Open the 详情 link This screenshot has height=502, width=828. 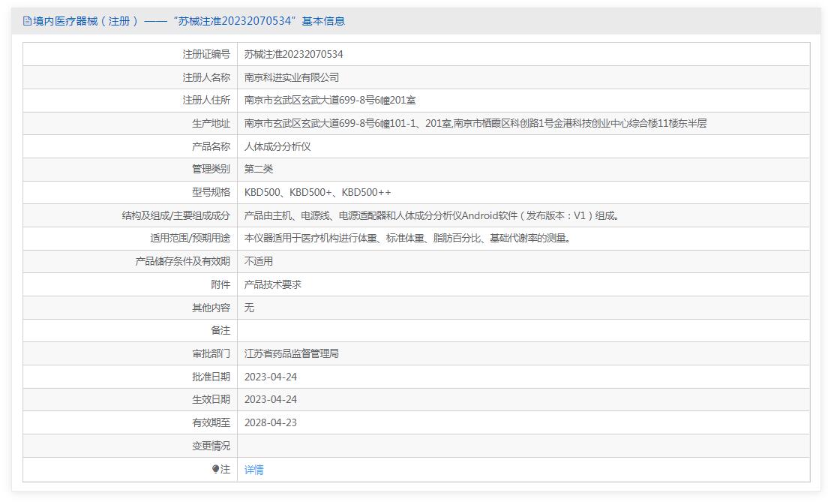(x=253, y=470)
